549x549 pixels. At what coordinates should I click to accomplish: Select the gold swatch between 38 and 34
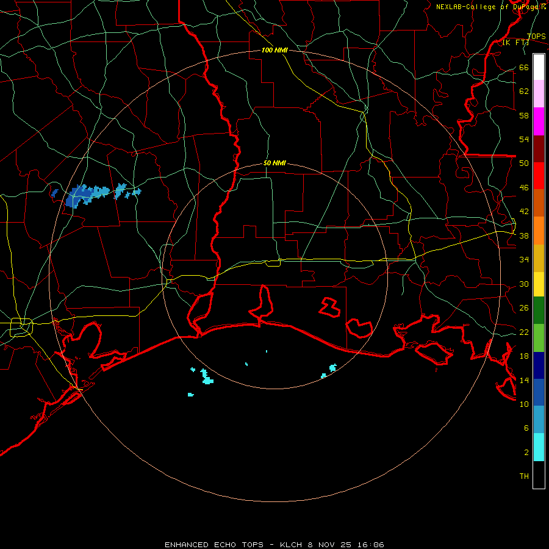(539, 258)
